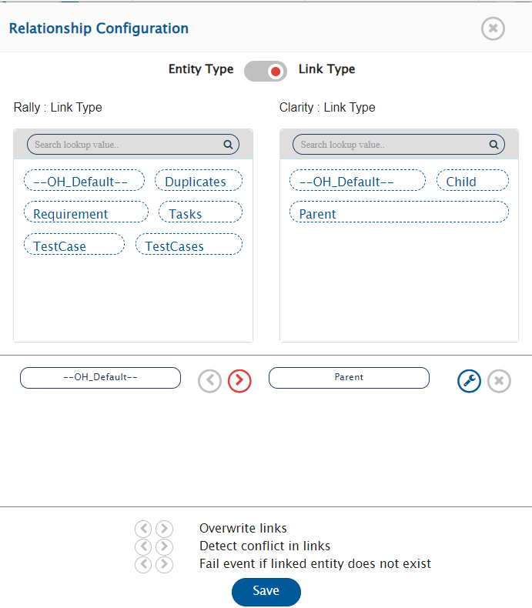Save the relationship configuration
Viewport: 532px width, 608px height.
pos(266,591)
